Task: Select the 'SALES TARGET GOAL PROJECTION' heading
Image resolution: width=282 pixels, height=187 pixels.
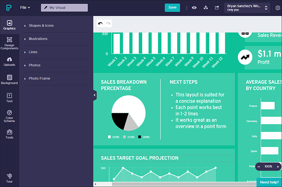Action: pos(140,158)
